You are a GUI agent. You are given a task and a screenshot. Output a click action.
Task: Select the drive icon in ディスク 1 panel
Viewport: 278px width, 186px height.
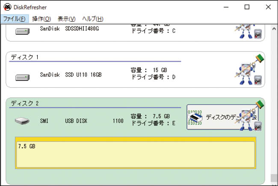(x=22, y=77)
